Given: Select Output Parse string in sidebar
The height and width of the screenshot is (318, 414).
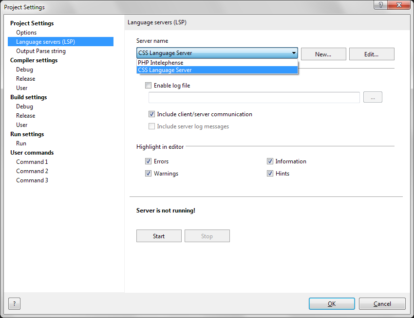Looking at the screenshot, I should 41,51.
